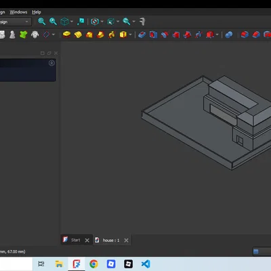Select the Subtractive Loft tool
Image resolution: width=271 pixels, height=271 pixels.
tap(176, 35)
